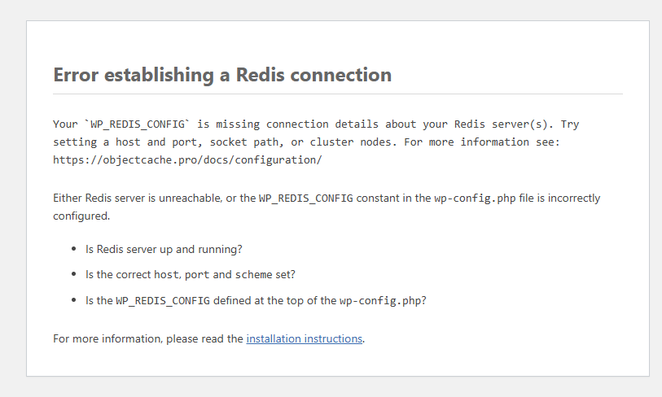Click the objectcache.pro configuration URL text
Screen dimensions: 662x397
point(187,159)
